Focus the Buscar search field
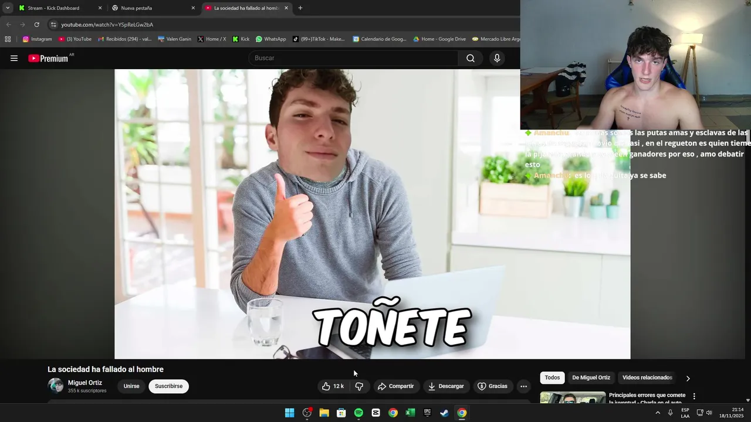The height and width of the screenshot is (422, 751). point(354,58)
